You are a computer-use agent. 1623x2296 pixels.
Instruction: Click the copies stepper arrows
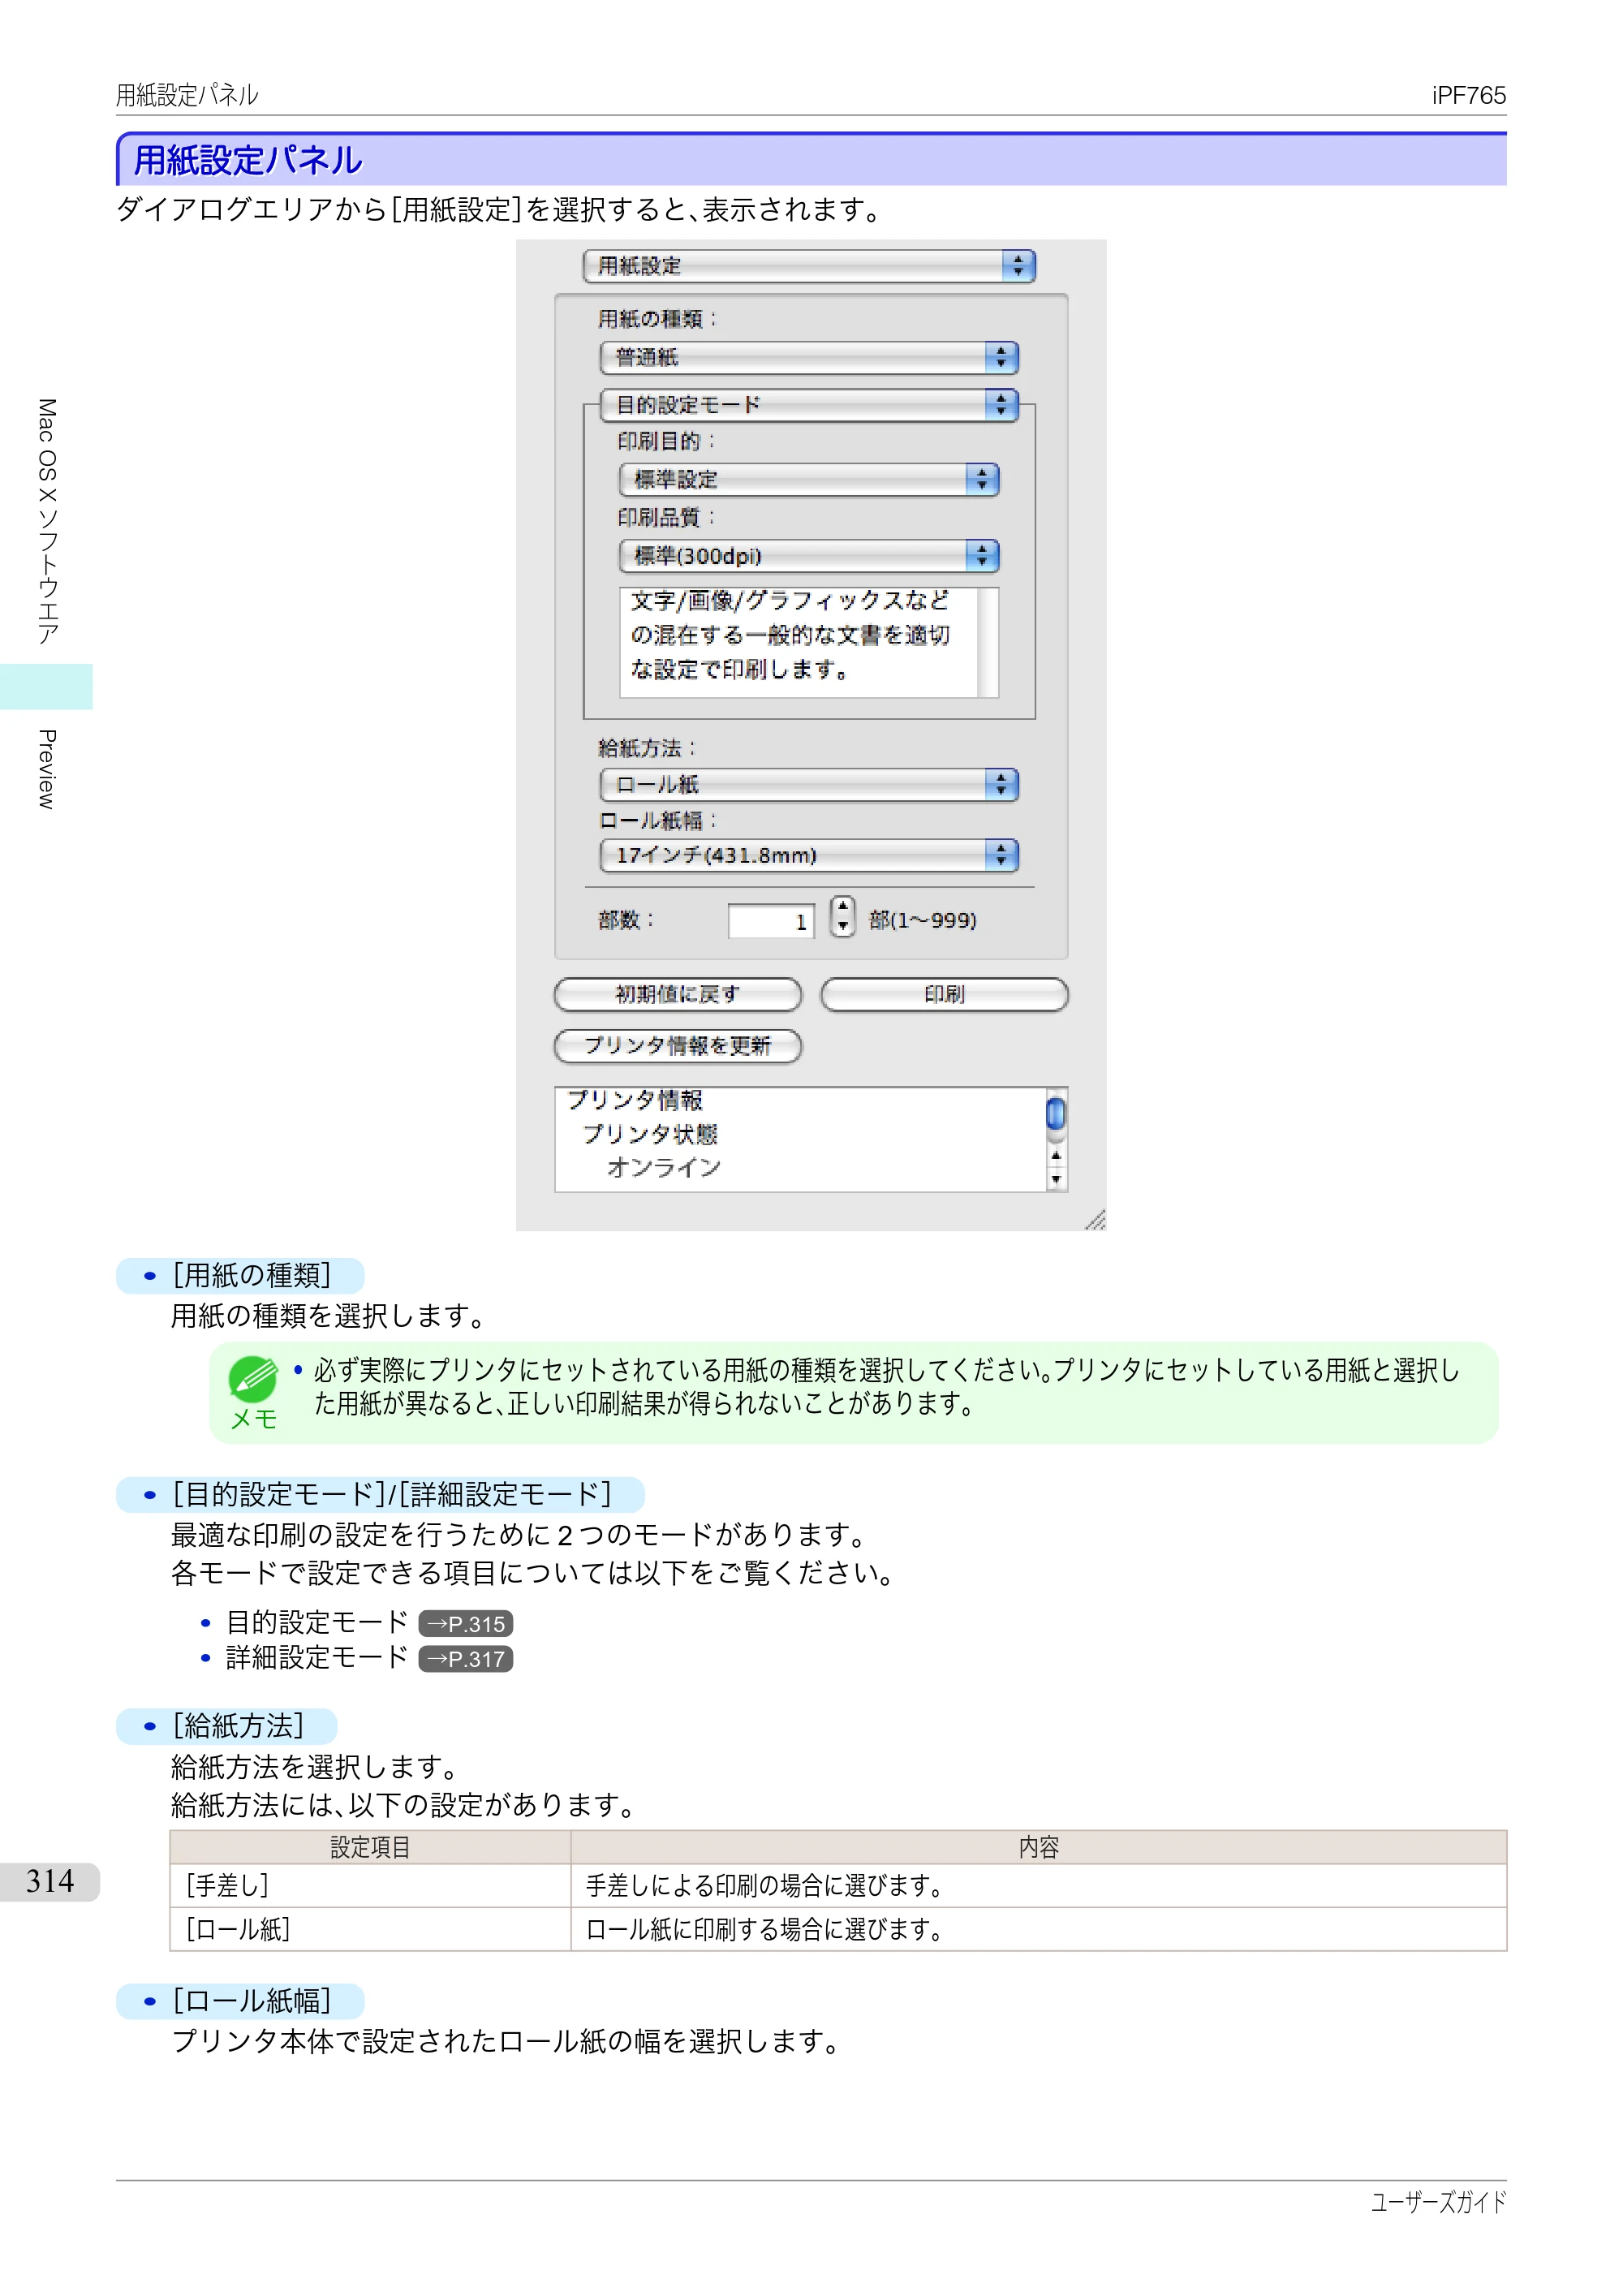[x=843, y=916]
